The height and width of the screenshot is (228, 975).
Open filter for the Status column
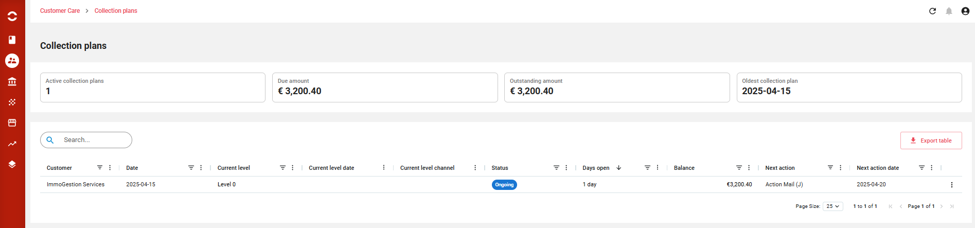(556, 168)
